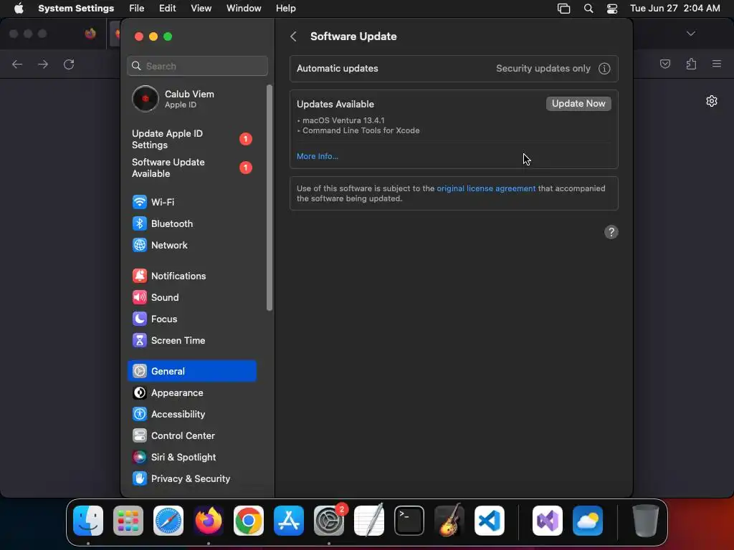Screen dimensions: 734x550
Task: Open the Help menu
Action: click(285, 9)
